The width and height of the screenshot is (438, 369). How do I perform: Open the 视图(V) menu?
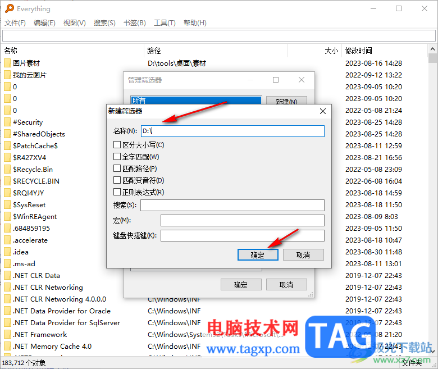pyautogui.click(x=74, y=23)
